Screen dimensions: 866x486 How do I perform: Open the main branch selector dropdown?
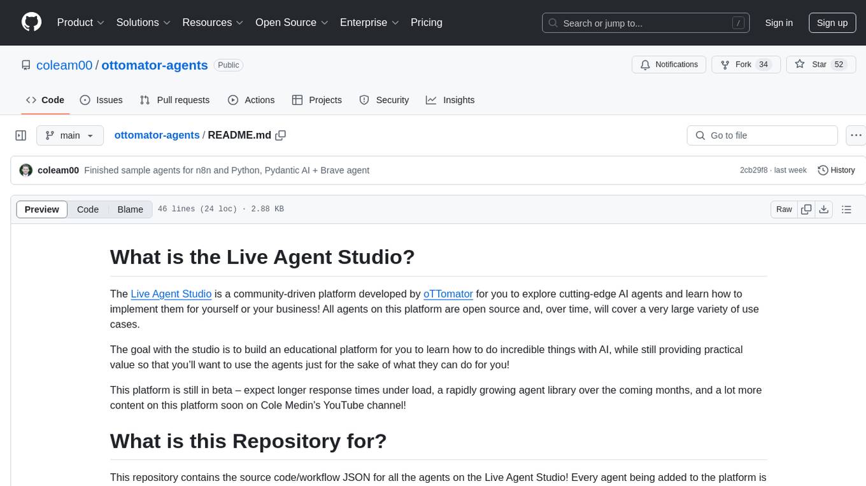70,135
